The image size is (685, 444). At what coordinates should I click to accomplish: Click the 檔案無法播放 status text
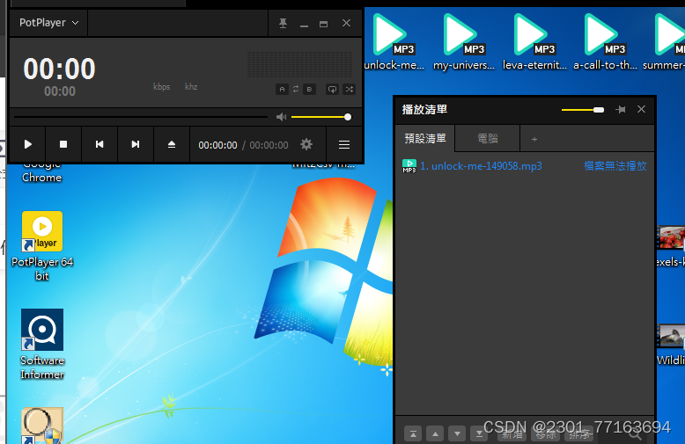pyautogui.click(x=615, y=166)
